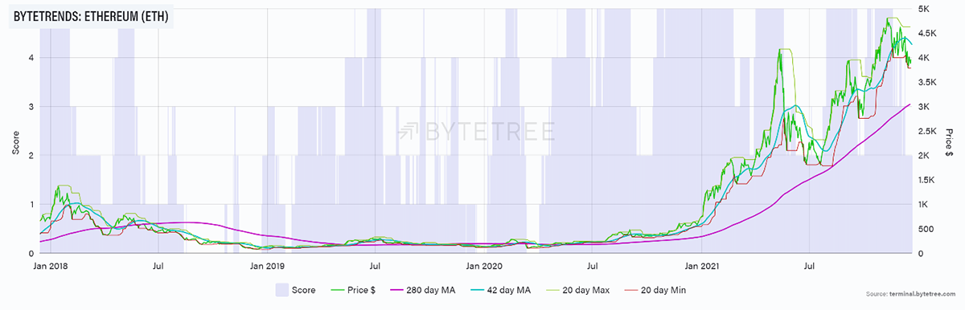This screenshot has height=310, width=965.
Task: Click the Price $ right axis title
Action: point(950,144)
